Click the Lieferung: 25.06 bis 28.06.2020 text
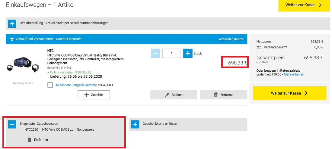Screen dimensions: 332x149 pyautogui.click(x=76, y=76)
